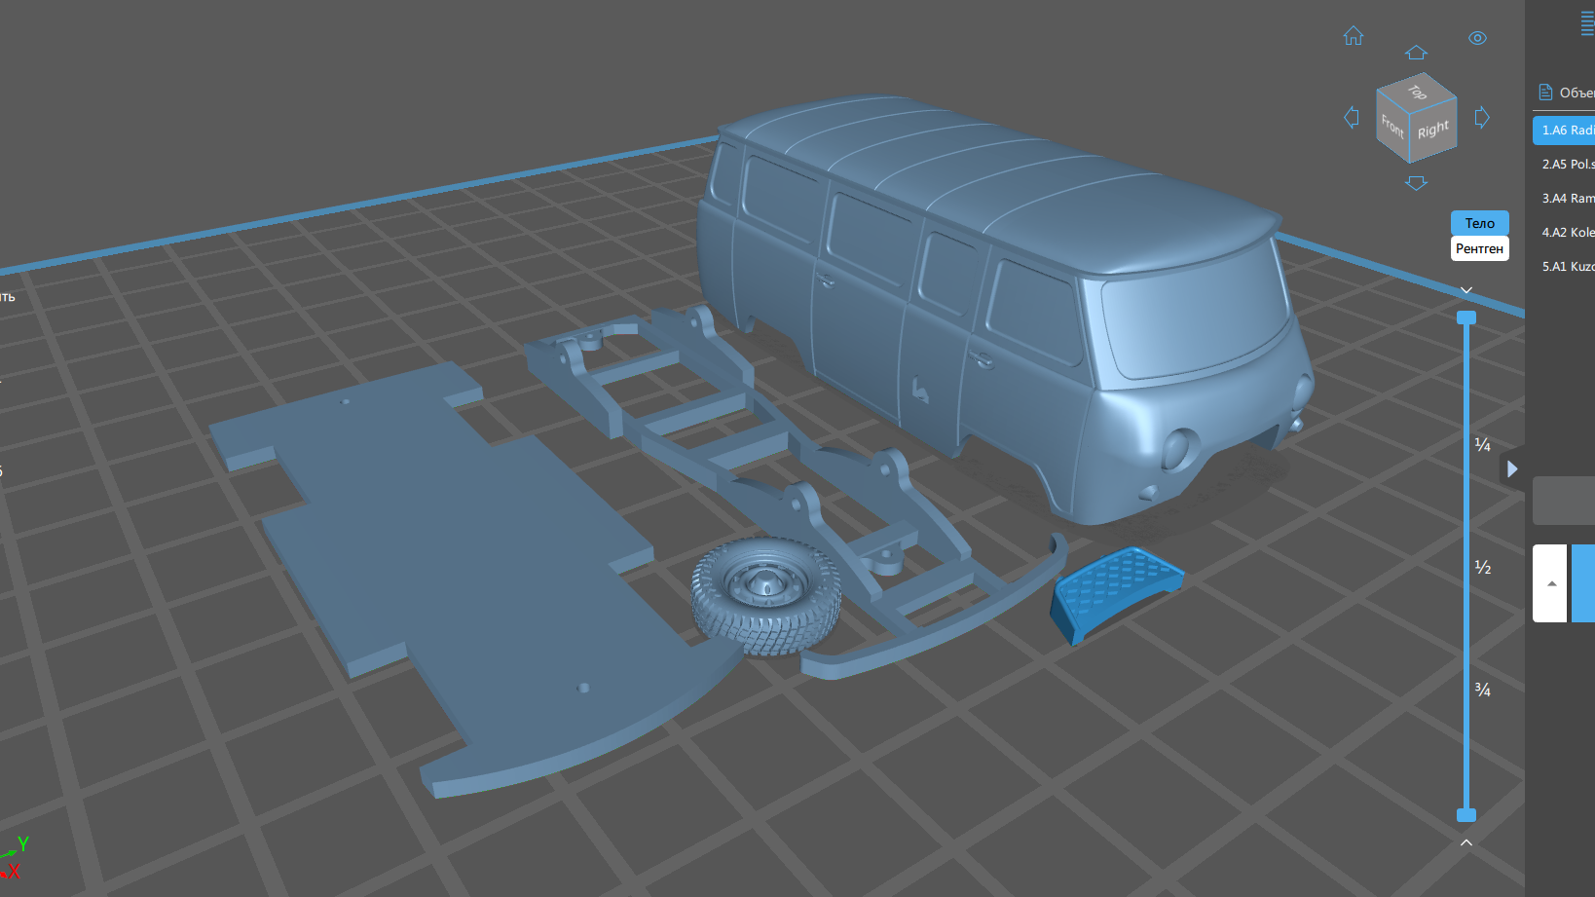This screenshot has height=897, width=1595.
Task: Click the highlighted radiator grille model
Action: click(1116, 590)
